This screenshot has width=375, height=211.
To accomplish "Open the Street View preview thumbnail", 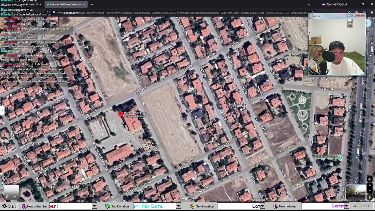I will click(x=356, y=192).
